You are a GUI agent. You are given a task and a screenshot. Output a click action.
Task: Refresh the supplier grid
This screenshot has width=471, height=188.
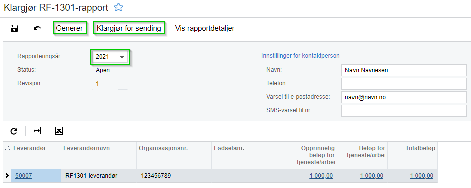[x=14, y=131]
